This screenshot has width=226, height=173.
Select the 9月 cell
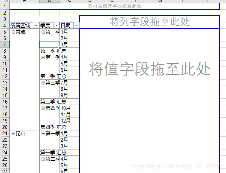pyautogui.click(x=70, y=95)
